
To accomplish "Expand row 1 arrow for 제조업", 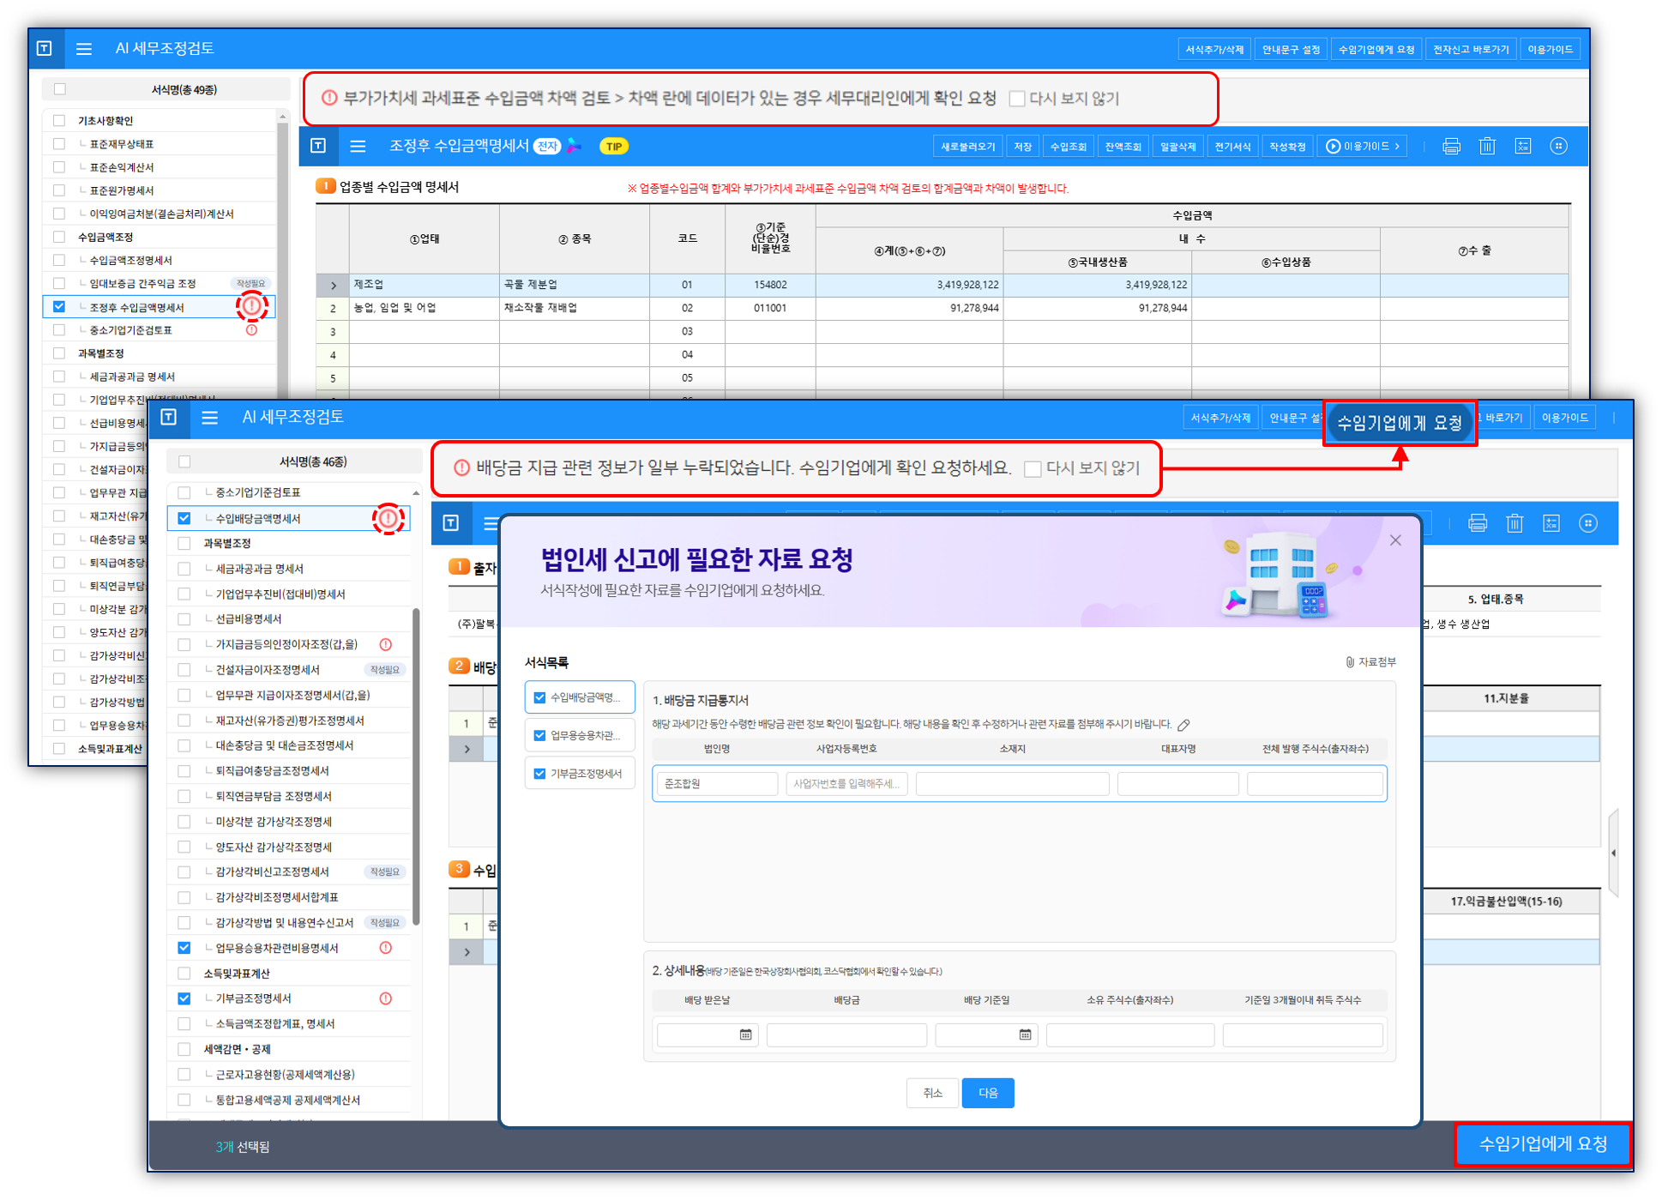I will (333, 285).
